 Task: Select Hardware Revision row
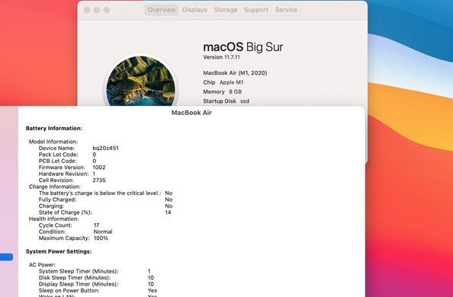tap(67, 174)
